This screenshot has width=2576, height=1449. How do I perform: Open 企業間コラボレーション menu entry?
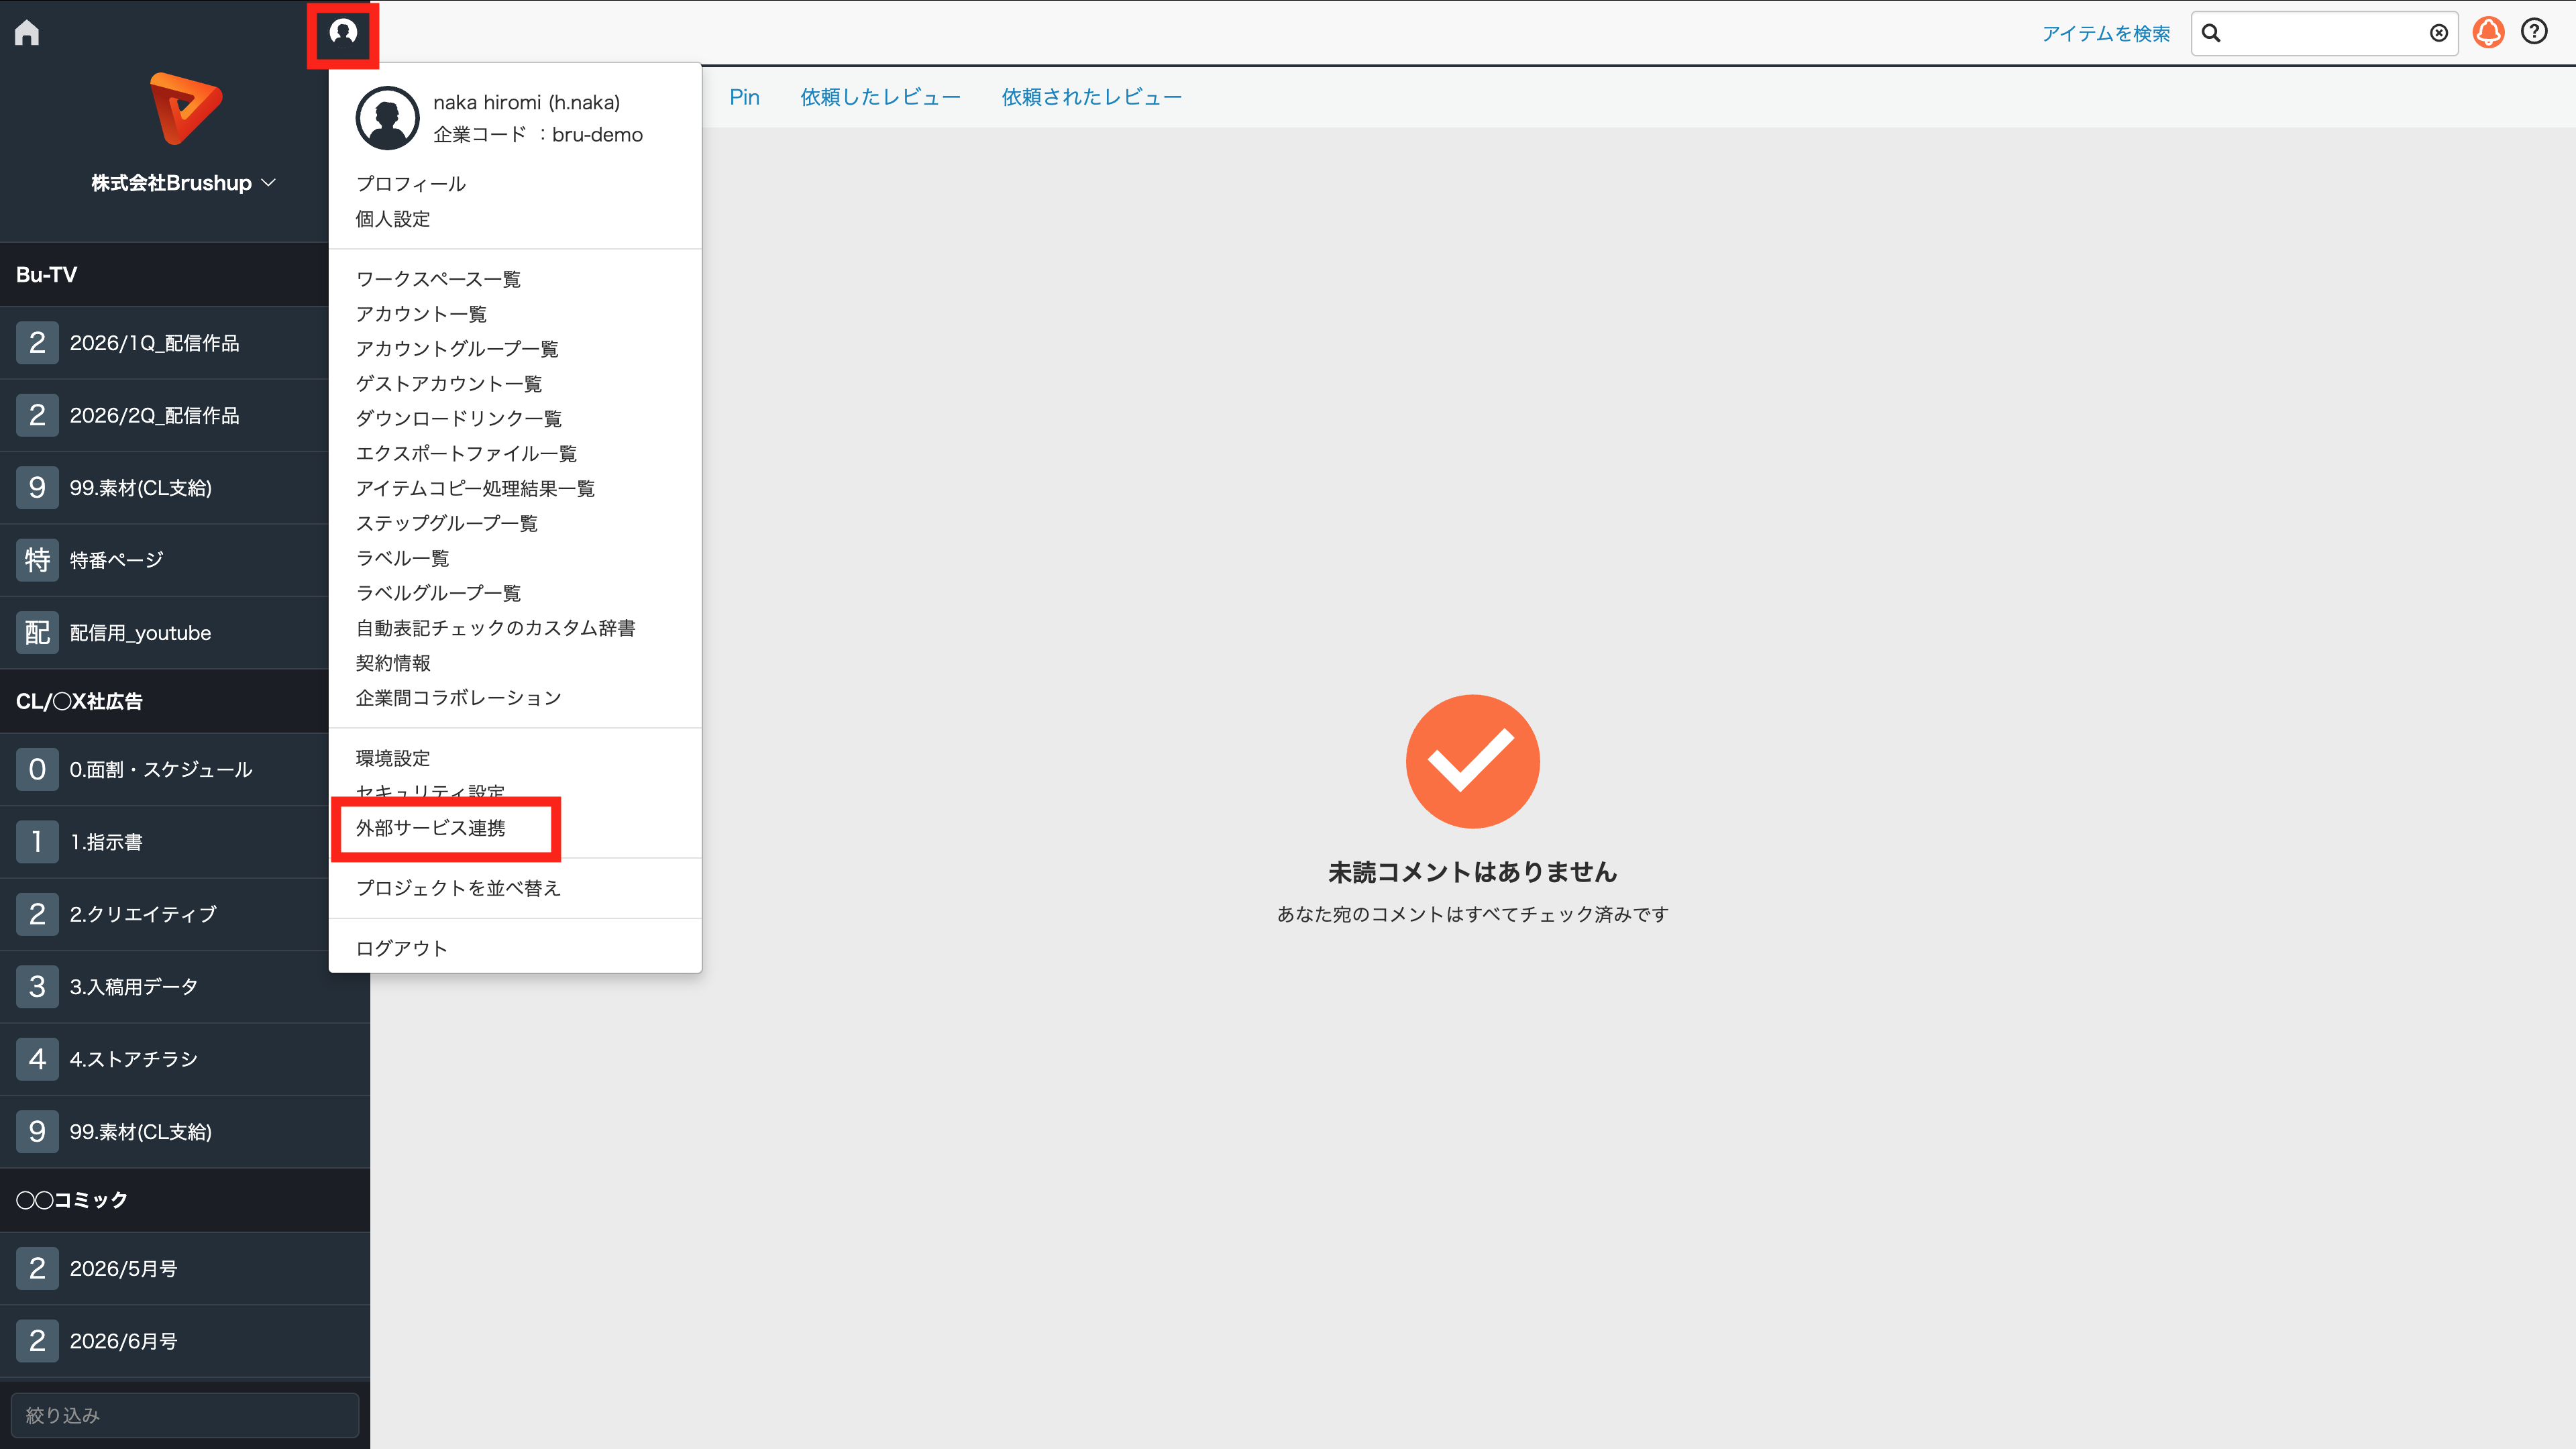pyautogui.click(x=459, y=698)
